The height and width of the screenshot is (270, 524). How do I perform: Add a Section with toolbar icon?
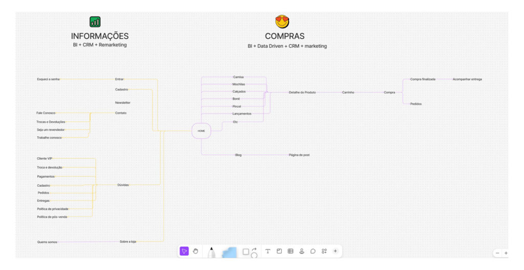tap(279, 251)
